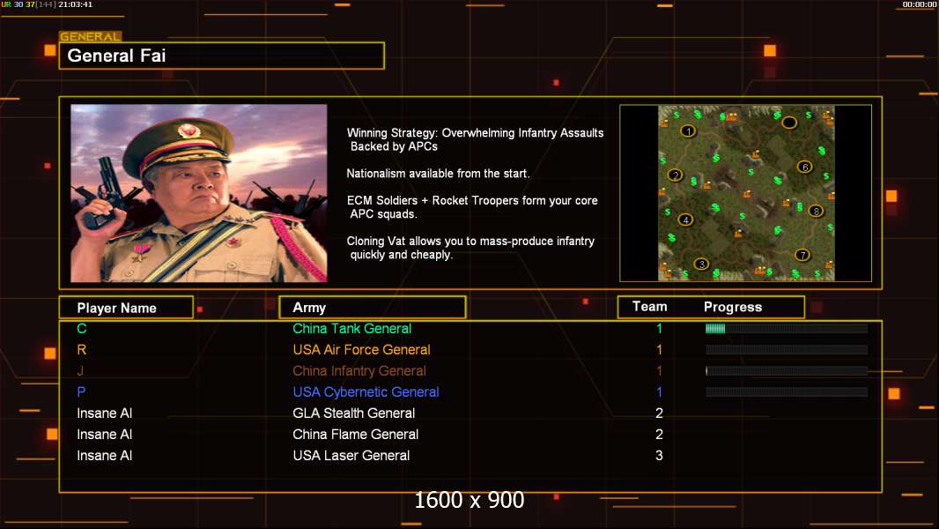Click the green supply icon left of marker 8
Viewport: 939px width, 529px height.
point(800,206)
